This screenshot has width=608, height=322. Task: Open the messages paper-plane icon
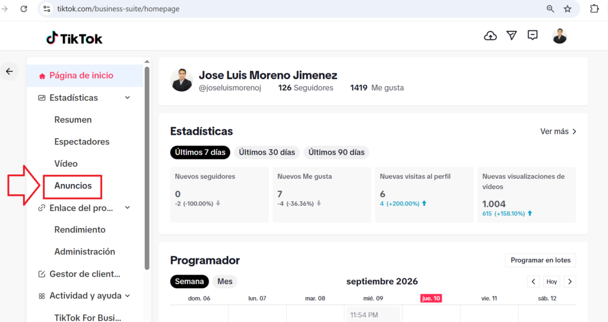pyautogui.click(x=511, y=36)
